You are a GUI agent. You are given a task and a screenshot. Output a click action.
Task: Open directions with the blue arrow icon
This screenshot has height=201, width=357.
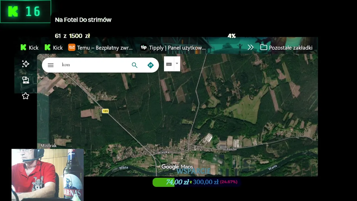coord(151,65)
